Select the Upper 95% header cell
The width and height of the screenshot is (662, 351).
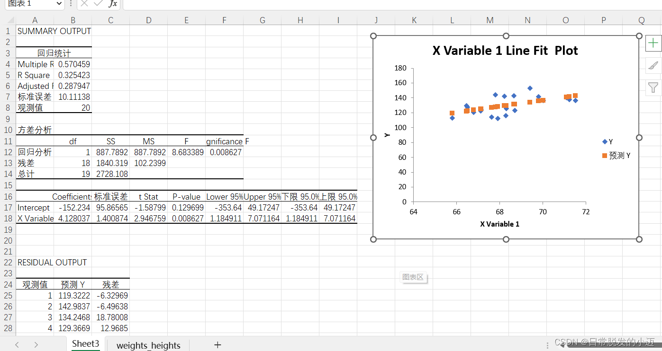click(x=262, y=197)
